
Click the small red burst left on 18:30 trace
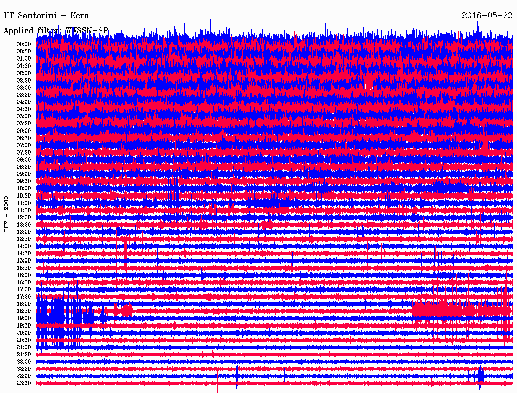point(125,310)
